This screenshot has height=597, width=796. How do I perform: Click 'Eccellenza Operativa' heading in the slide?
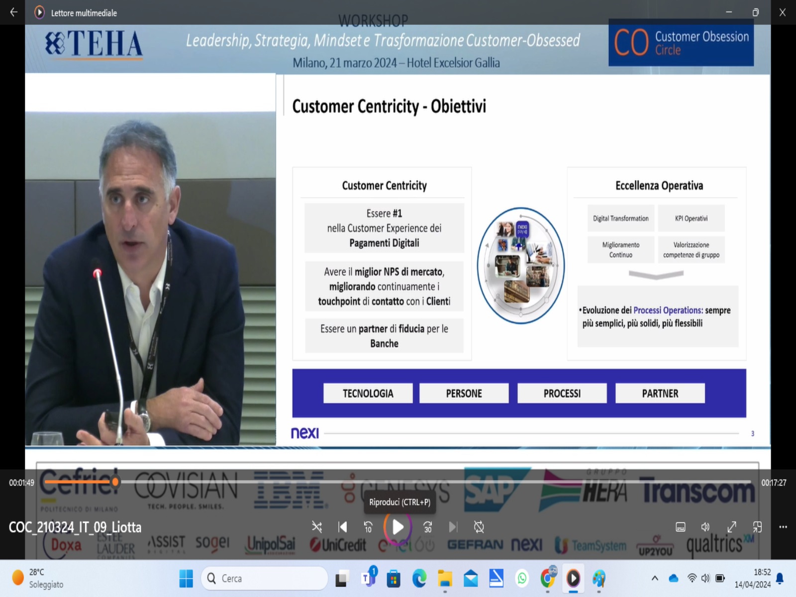click(x=659, y=186)
